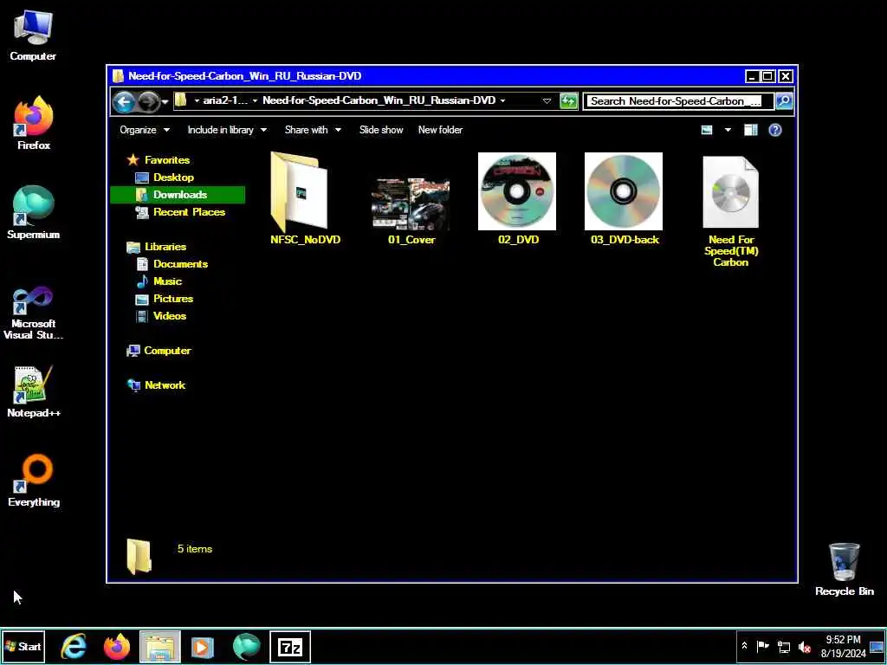Show hidden tray icons arrow

point(744,646)
